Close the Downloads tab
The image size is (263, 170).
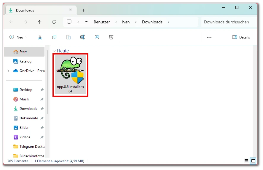[71, 10]
